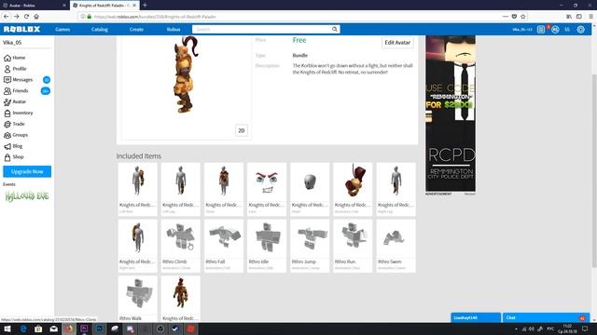Bookmark this page with star icon
The image size is (597, 335).
point(523,17)
